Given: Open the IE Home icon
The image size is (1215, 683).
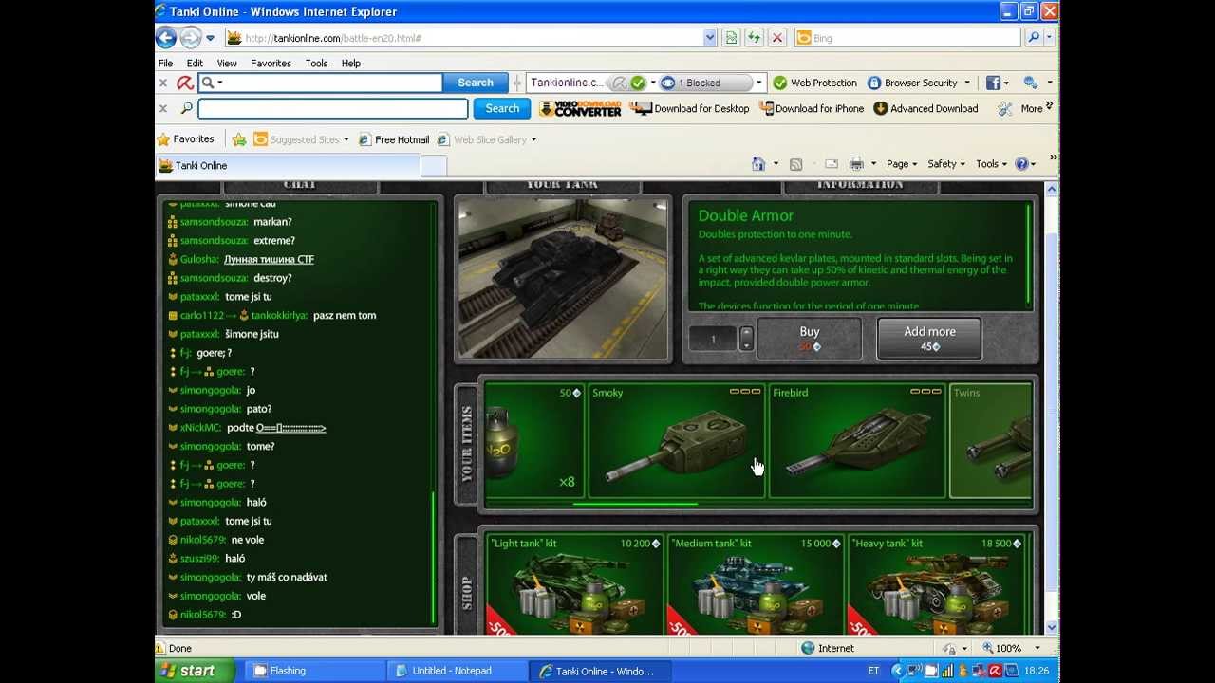Looking at the screenshot, I should click(758, 164).
